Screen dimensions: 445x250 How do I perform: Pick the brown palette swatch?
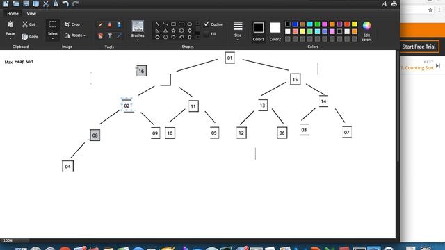(x=302, y=24)
